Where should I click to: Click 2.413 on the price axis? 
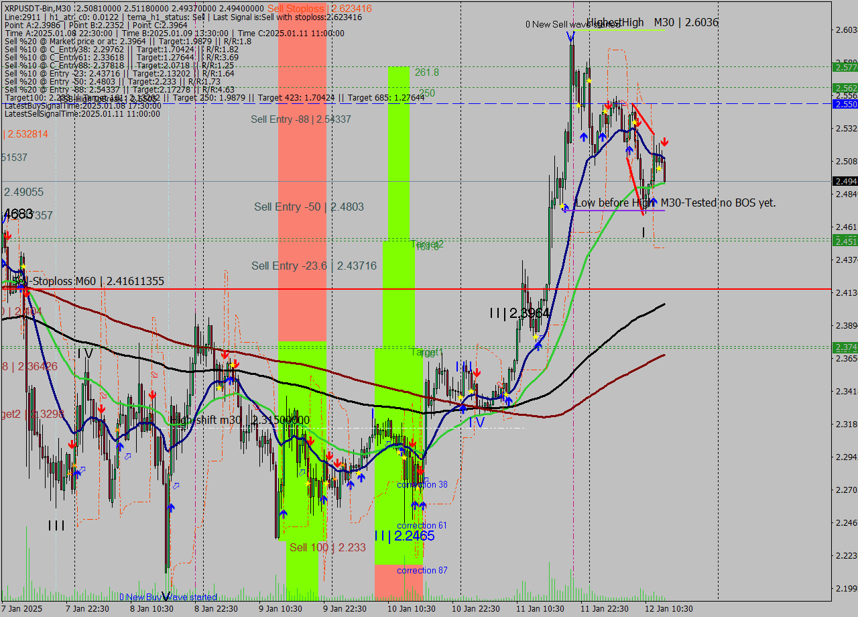pyautogui.click(x=846, y=292)
